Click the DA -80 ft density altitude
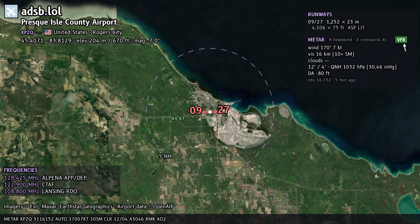 pyautogui.click(x=319, y=73)
